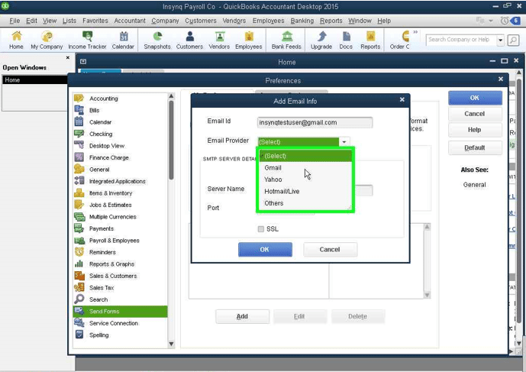Click Cancel in the Preferences window
The image size is (526, 372).
[475, 114]
